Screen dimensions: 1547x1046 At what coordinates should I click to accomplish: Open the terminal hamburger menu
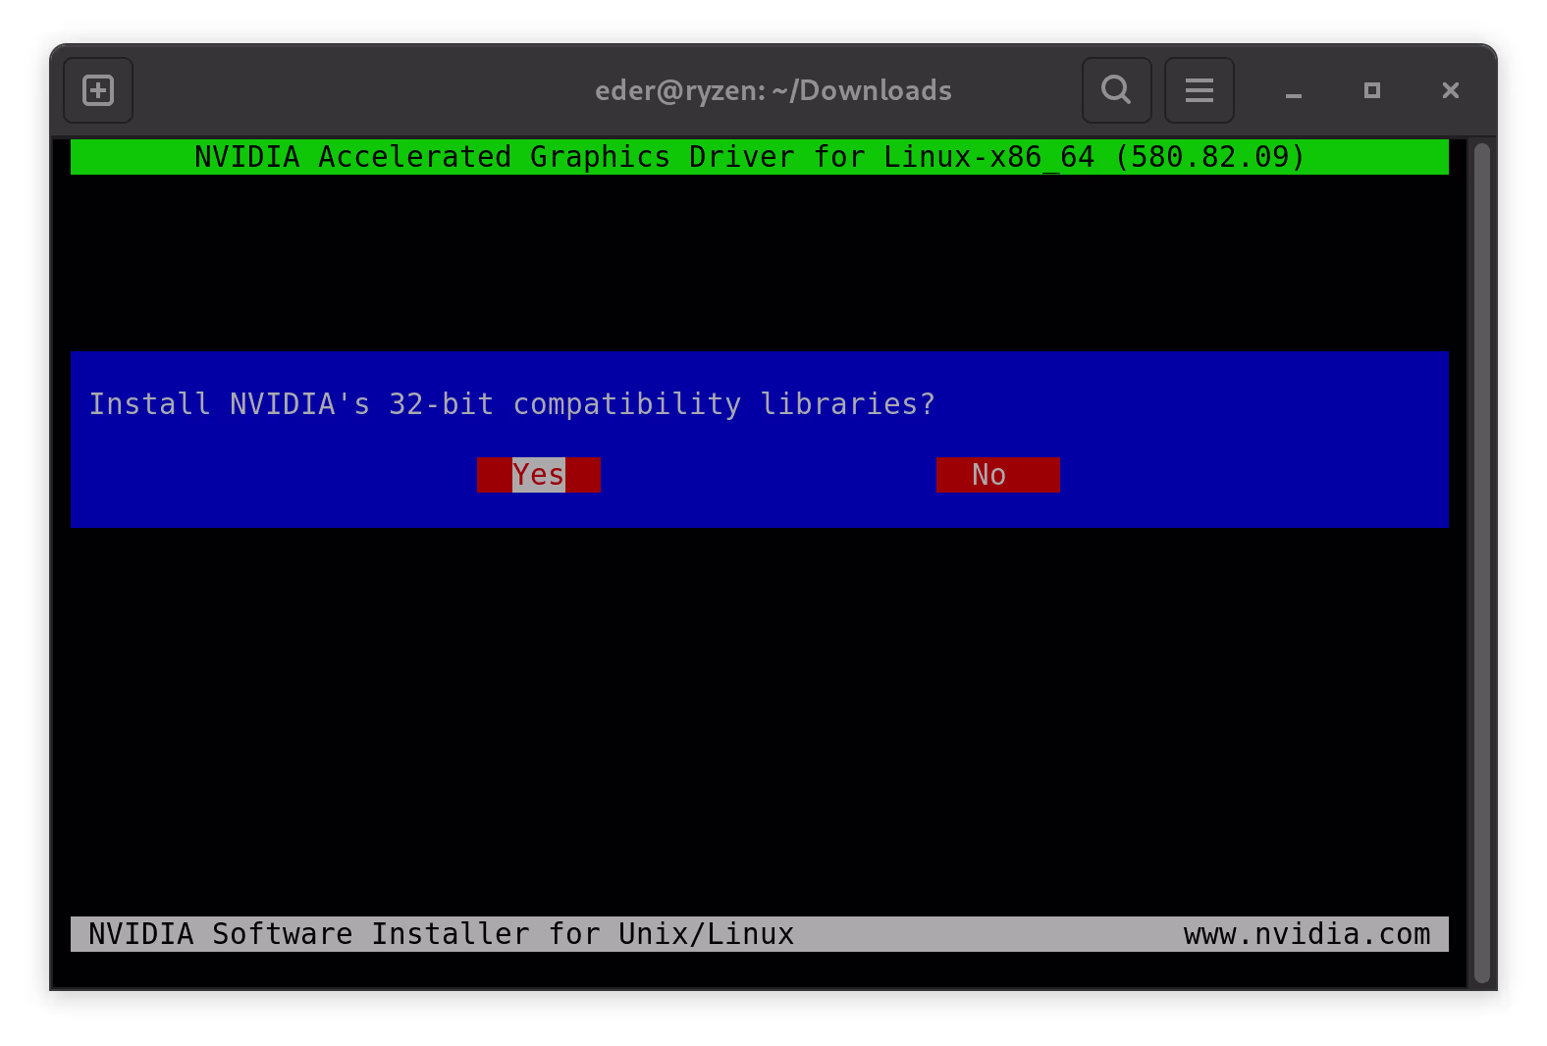point(1199,90)
